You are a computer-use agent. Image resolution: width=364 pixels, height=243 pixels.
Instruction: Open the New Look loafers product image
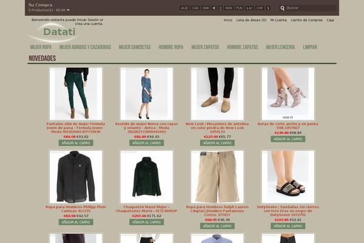click(x=217, y=94)
